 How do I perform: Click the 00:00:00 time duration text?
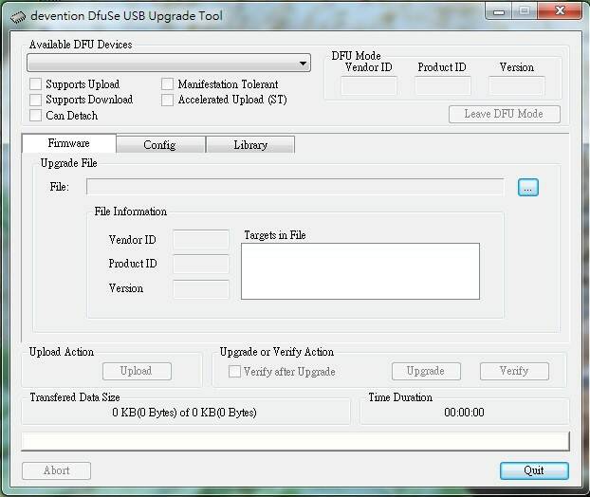click(x=465, y=413)
